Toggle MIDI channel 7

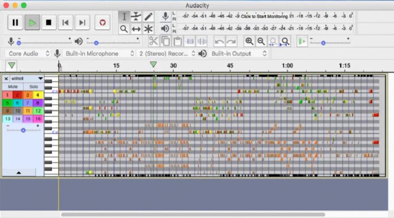pyautogui.click(x=28, y=103)
